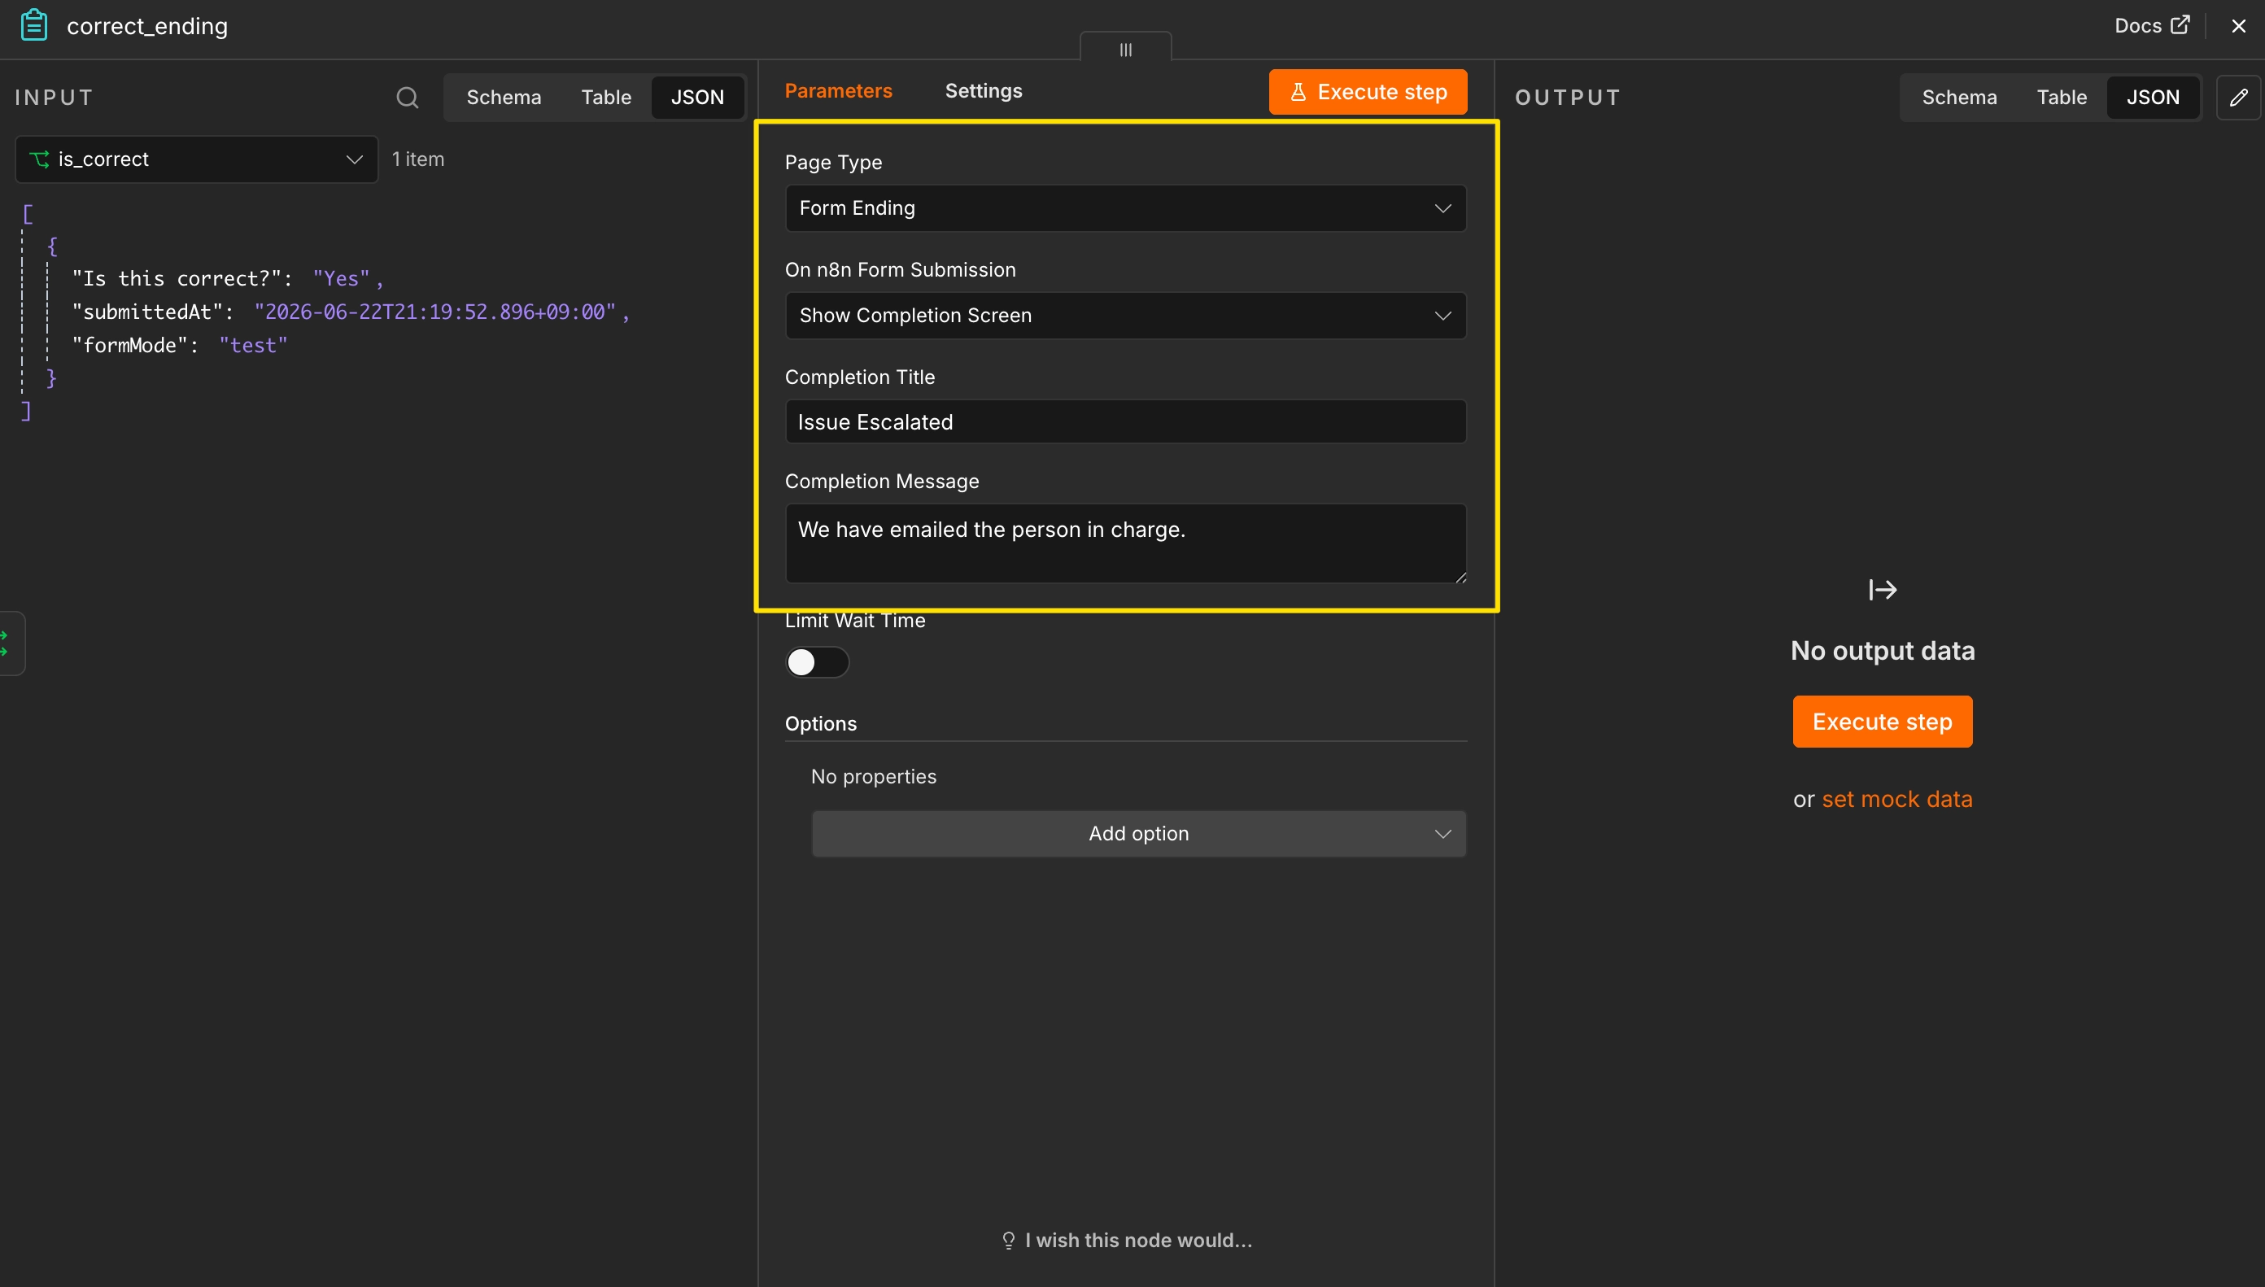Image resolution: width=2265 pixels, height=1287 pixels.
Task: Open the On n8n Form Submission dropdown
Action: pos(1125,316)
